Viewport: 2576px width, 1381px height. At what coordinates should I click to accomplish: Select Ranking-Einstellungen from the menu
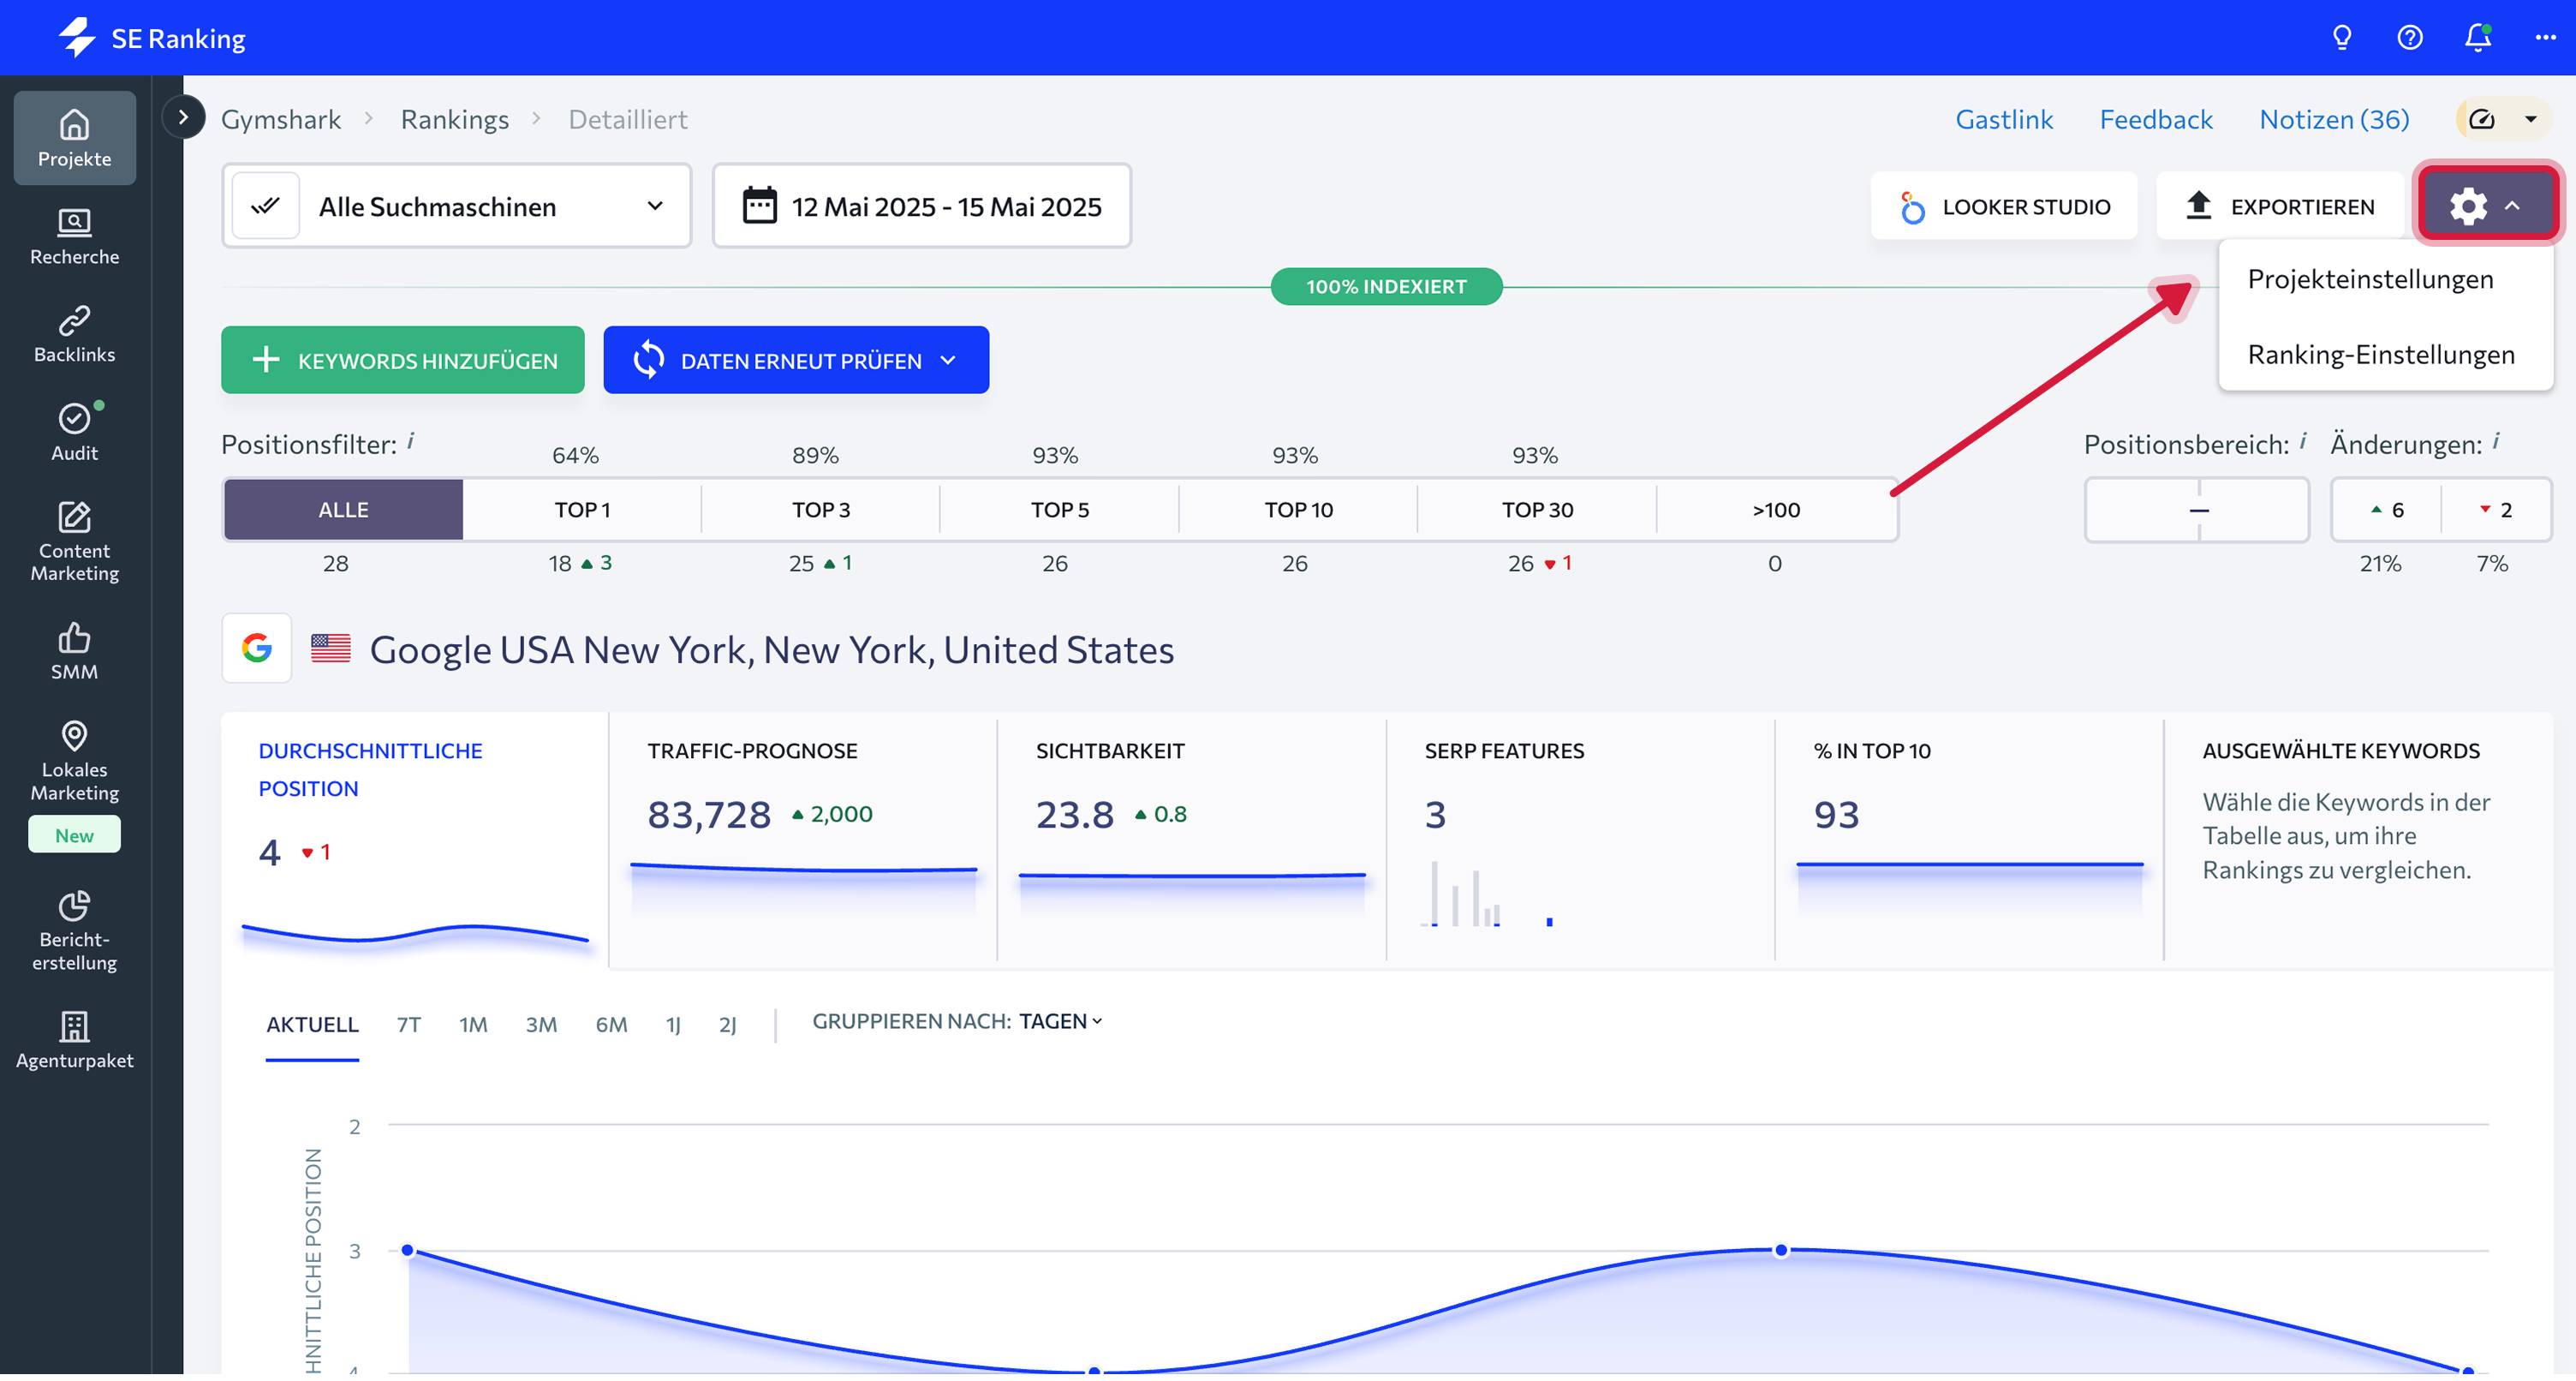(x=2381, y=356)
